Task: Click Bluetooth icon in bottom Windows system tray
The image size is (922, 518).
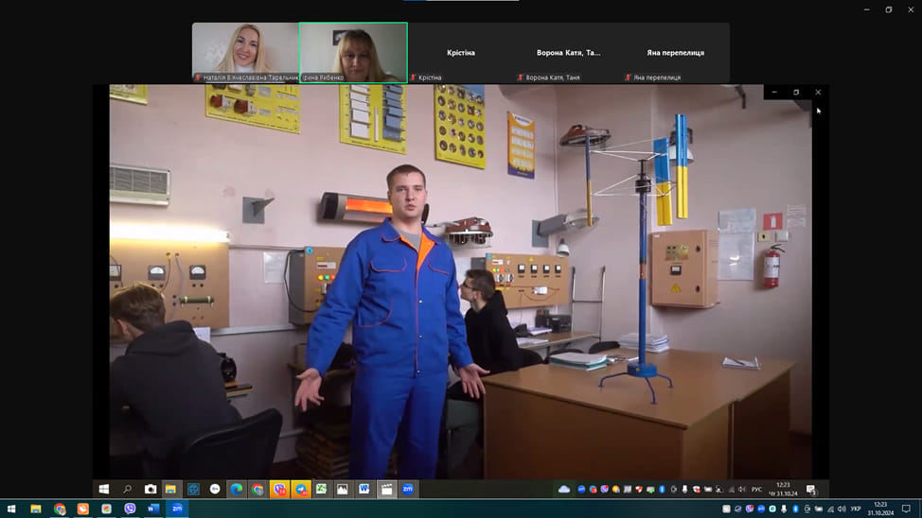Action: point(795,509)
